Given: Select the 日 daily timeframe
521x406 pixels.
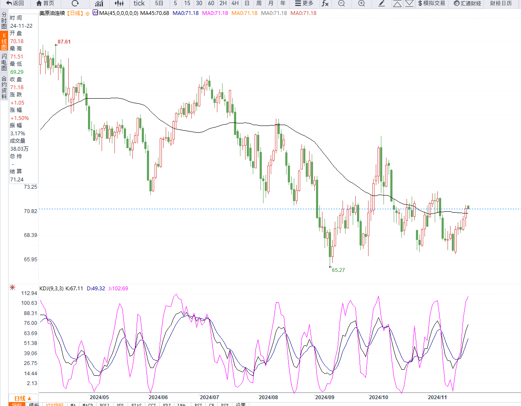Looking at the screenshot, I should (x=247, y=3).
